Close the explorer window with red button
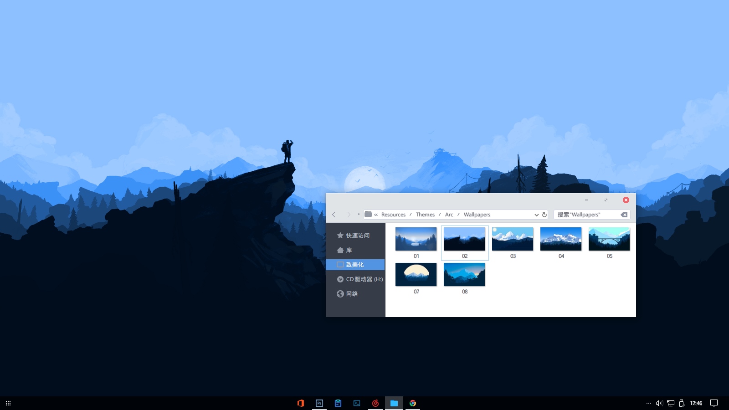This screenshot has height=410, width=729. [x=626, y=200]
